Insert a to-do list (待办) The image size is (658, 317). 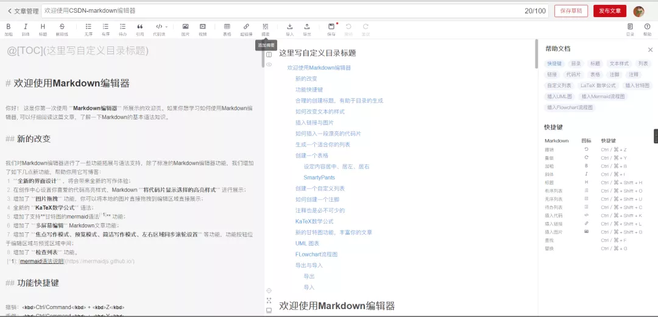coord(122,29)
